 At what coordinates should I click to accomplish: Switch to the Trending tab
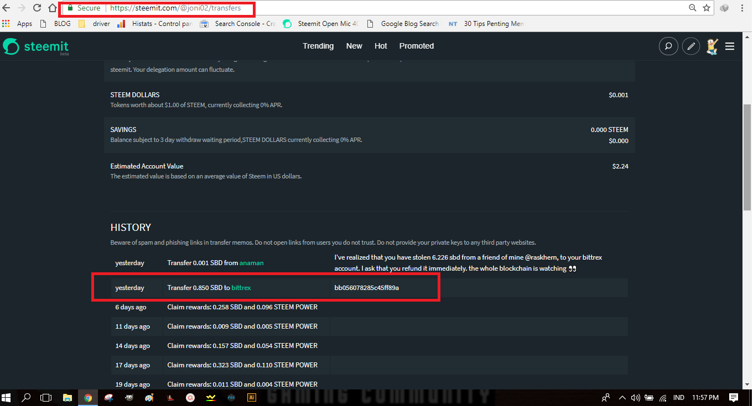pyautogui.click(x=318, y=46)
